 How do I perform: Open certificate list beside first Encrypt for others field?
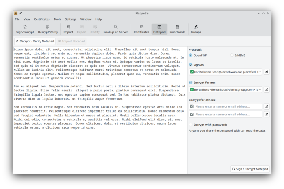point(267,106)
